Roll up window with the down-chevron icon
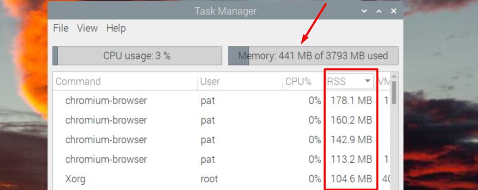The width and height of the screenshot is (478, 190). (x=364, y=11)
